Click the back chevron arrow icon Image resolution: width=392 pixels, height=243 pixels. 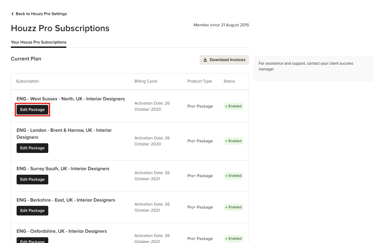point(12,14)
